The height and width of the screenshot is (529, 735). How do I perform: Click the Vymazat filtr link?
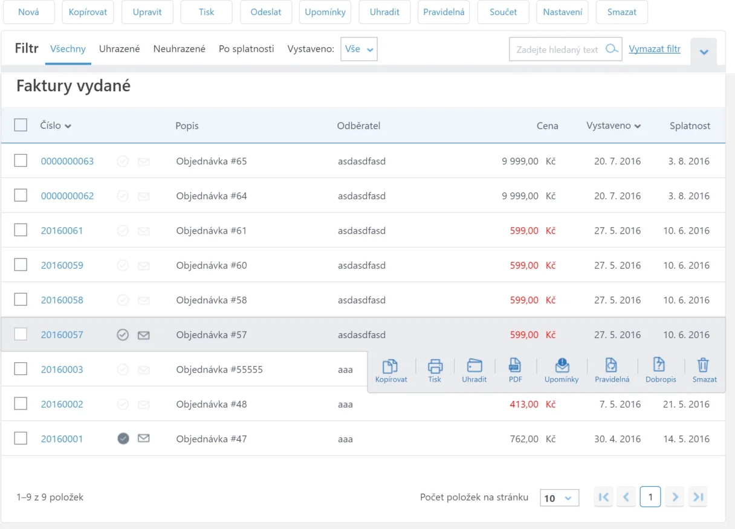tap(655, 49)
